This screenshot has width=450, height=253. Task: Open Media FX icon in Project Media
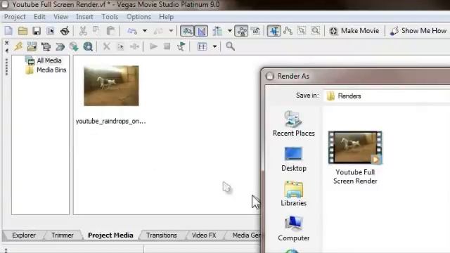134,46
